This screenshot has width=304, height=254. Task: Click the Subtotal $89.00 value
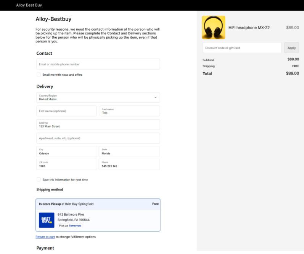click(293, 59)
